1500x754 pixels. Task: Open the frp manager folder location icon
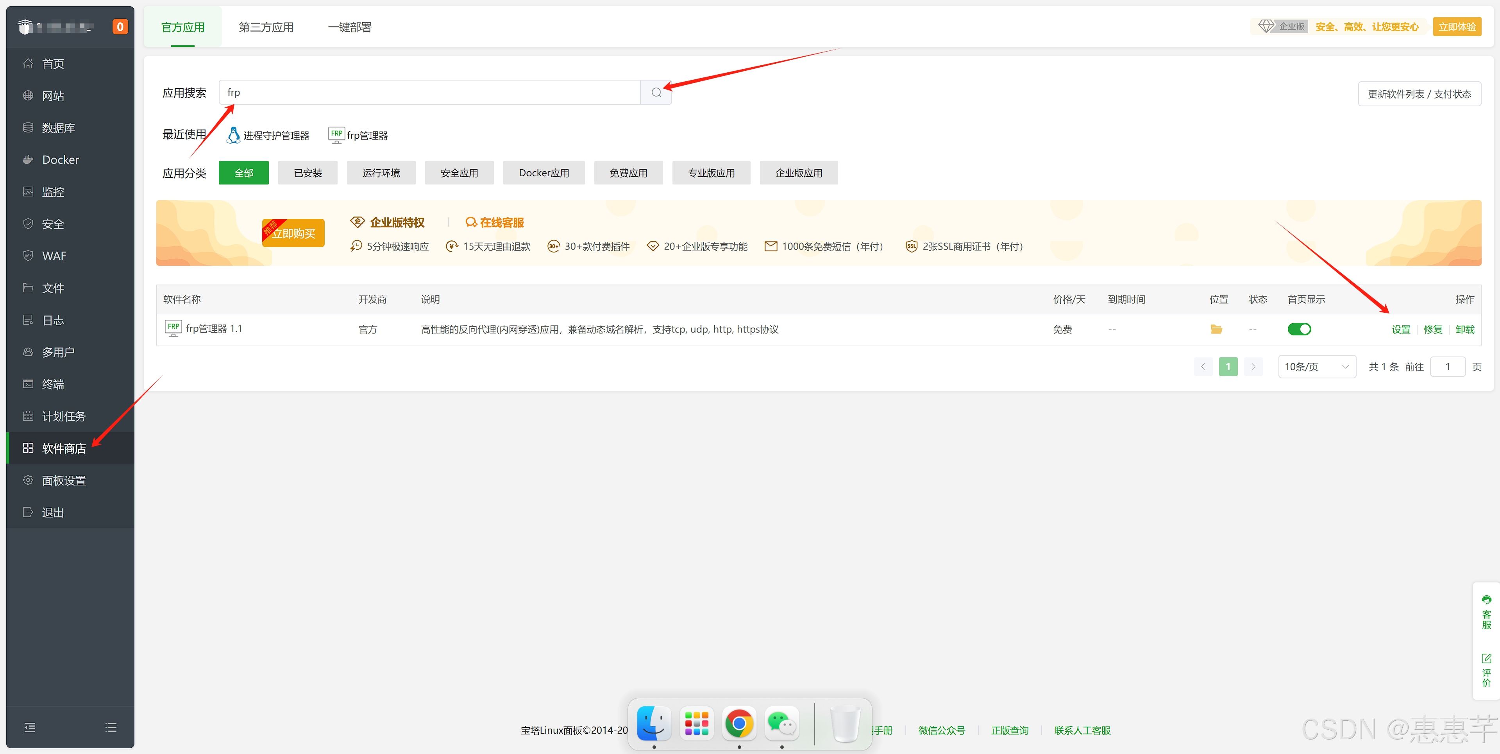coord(1216,329)
